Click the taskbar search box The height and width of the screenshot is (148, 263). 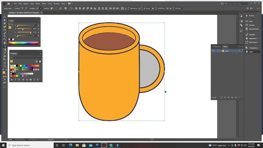tap(30, 145)
